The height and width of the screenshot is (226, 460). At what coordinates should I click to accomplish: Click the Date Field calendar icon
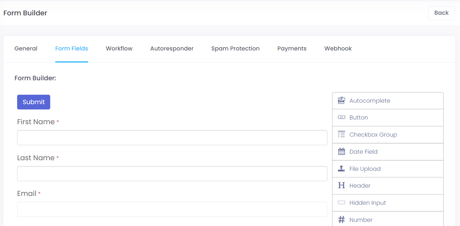pos(341,152)
